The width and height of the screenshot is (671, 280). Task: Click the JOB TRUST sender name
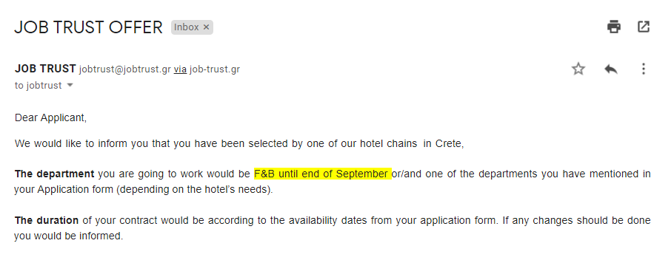click(45, 69)
